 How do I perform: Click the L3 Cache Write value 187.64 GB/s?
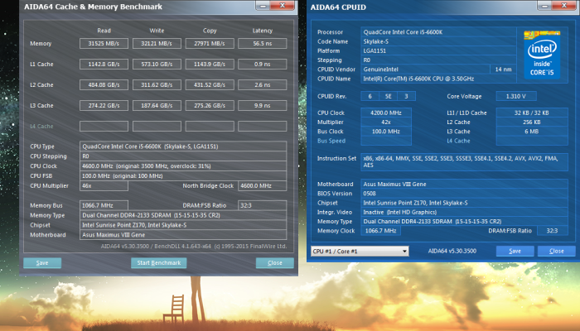(157, 106)
